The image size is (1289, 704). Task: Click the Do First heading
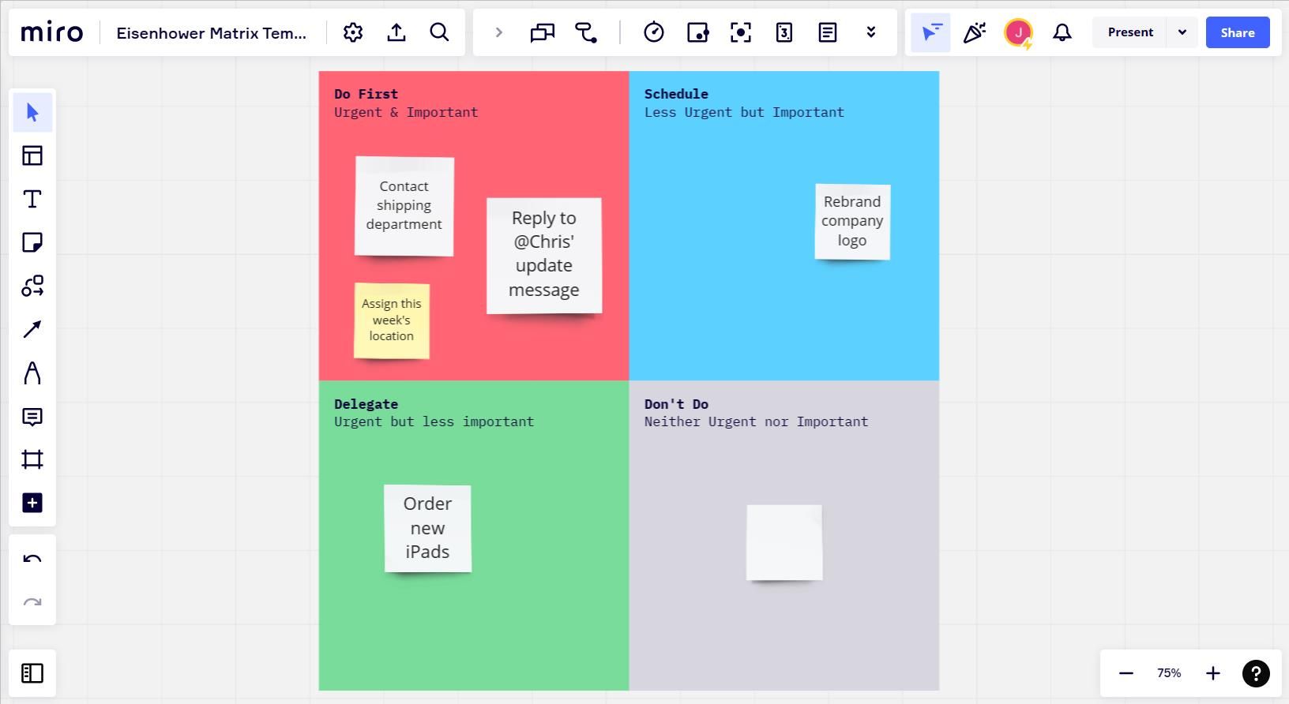[x=366, y=94]
